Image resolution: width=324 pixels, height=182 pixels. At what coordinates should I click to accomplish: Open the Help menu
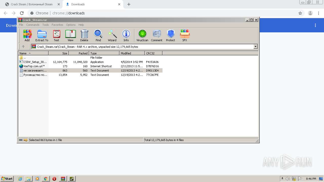(x=81, y=25)
